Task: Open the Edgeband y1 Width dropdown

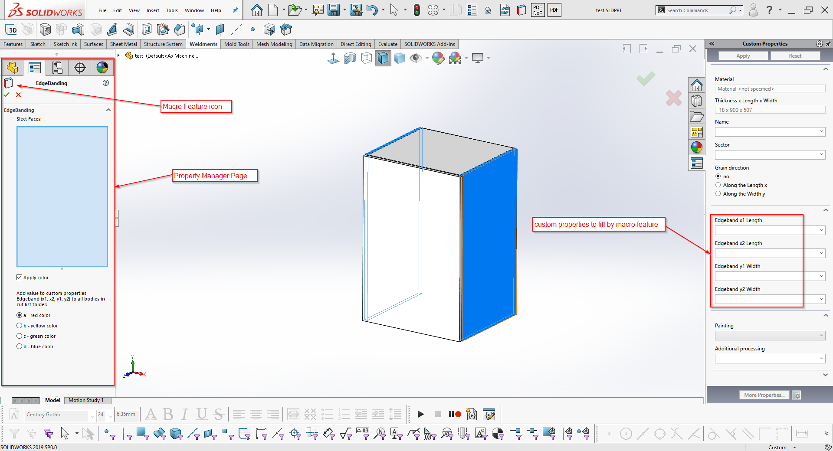Action: pyautogui.click(x=821, y=276)
